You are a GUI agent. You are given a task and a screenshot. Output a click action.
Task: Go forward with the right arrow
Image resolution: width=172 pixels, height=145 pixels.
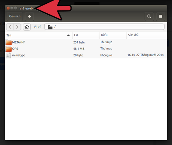point(17,27)
